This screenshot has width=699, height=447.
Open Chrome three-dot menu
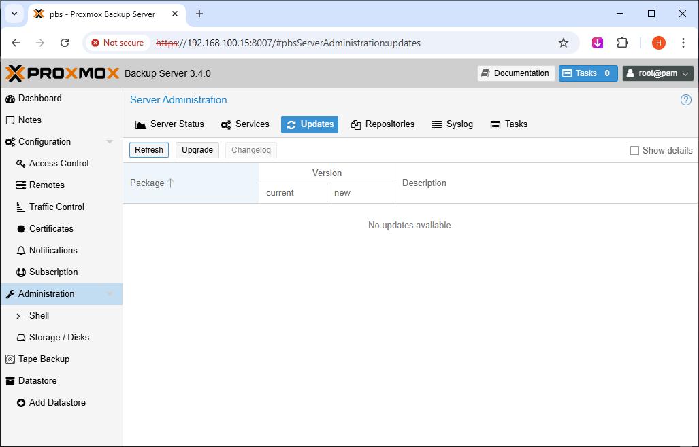point(683,43)
